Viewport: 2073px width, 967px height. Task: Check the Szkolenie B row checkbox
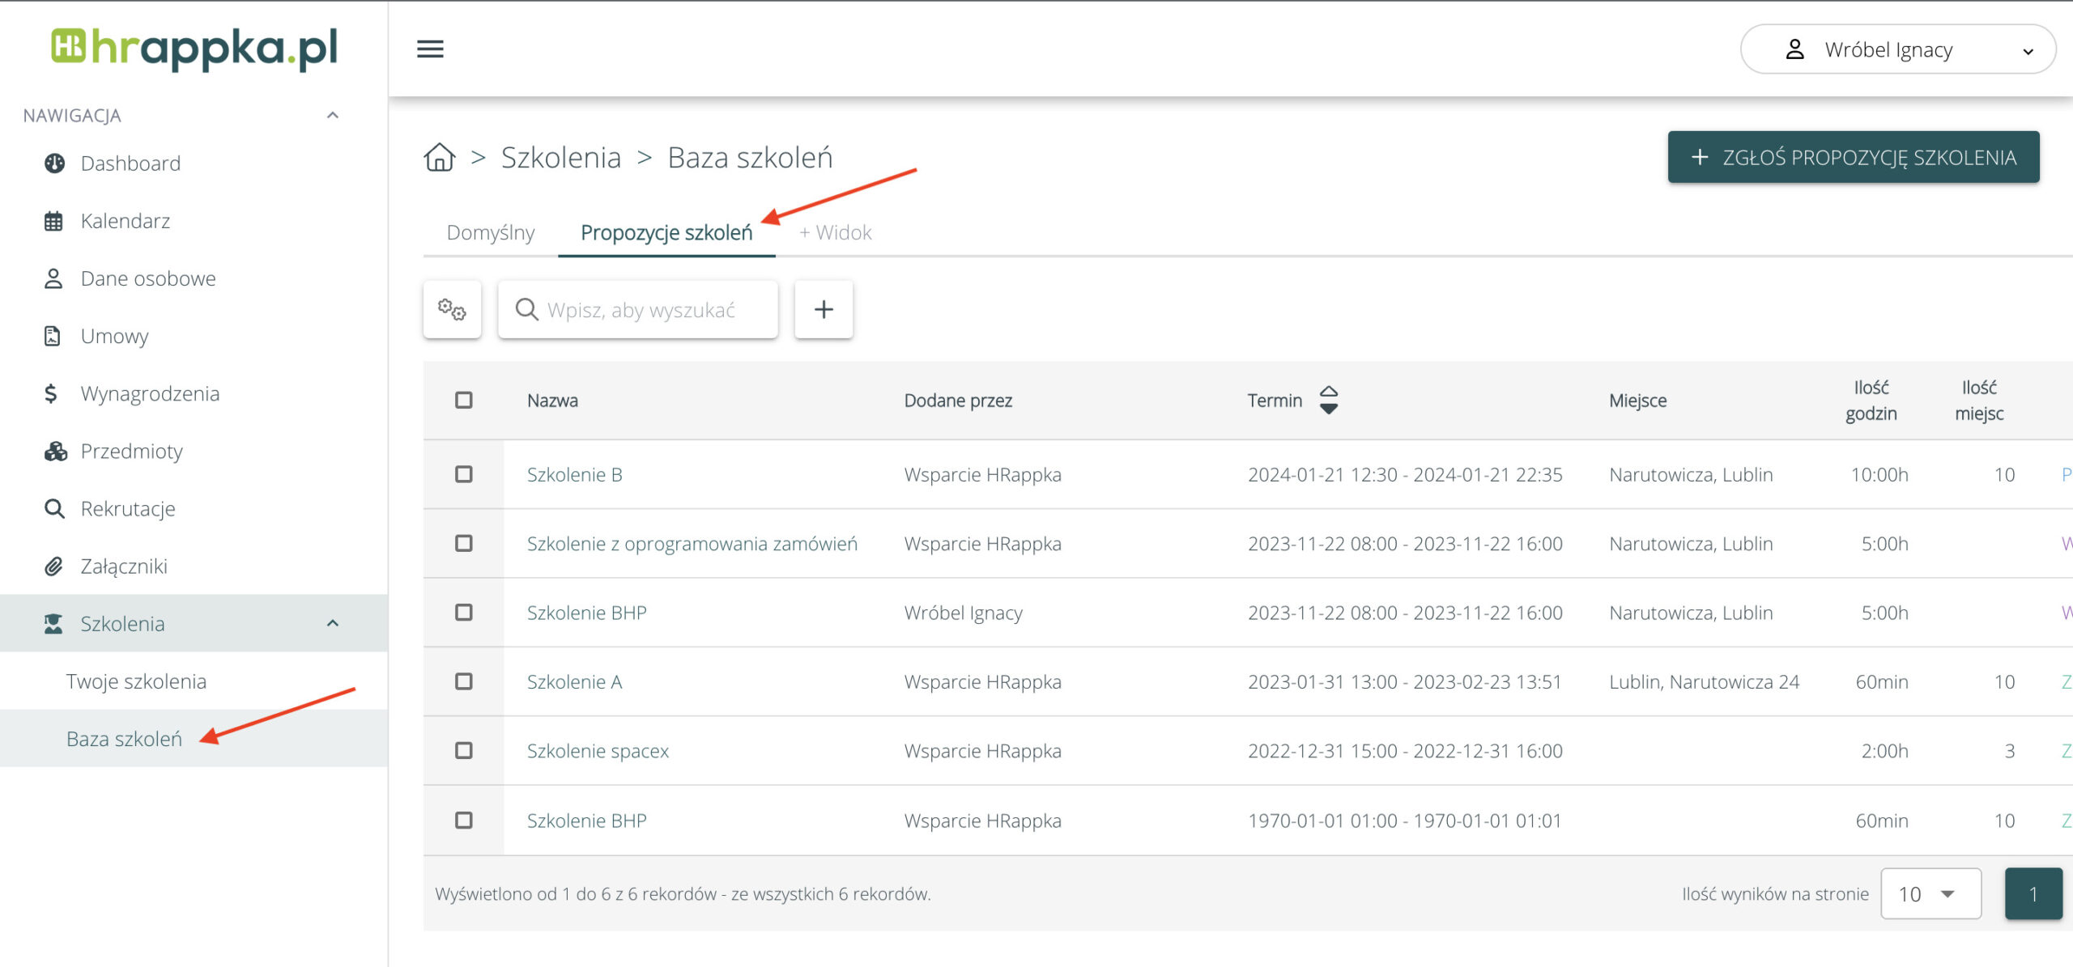coord(464,474)
